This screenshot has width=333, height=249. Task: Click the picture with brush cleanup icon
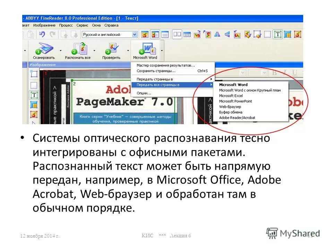247,34
